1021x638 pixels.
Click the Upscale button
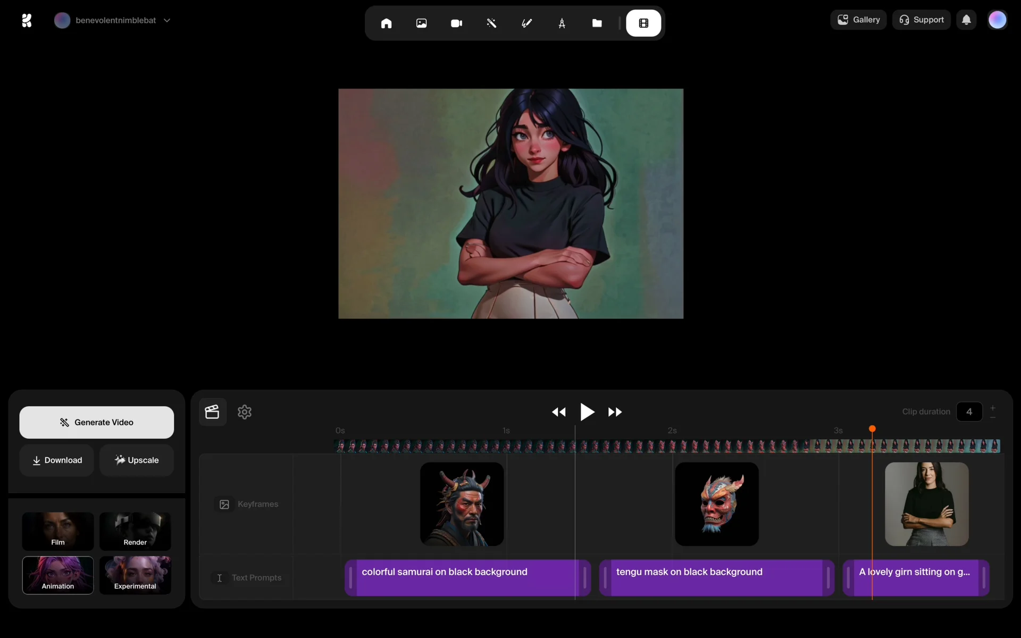(x=137, y=460)
